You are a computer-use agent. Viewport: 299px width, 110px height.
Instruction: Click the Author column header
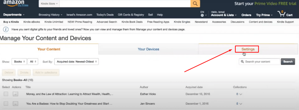coord(144,87)
